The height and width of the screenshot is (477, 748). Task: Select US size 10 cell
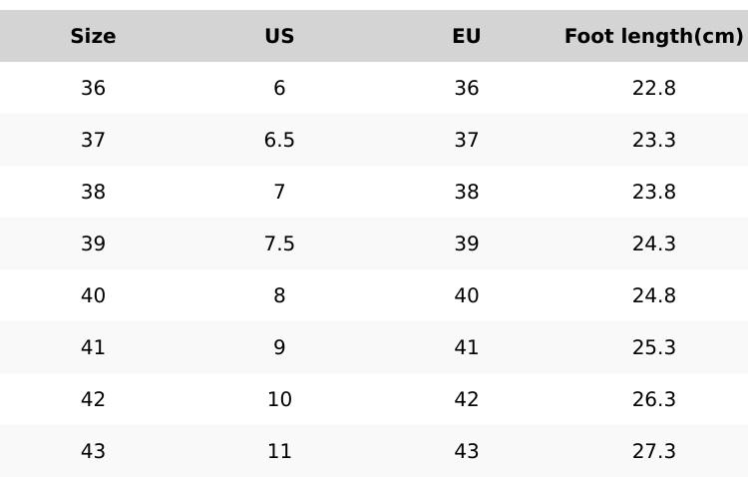(x=279, y=400)
